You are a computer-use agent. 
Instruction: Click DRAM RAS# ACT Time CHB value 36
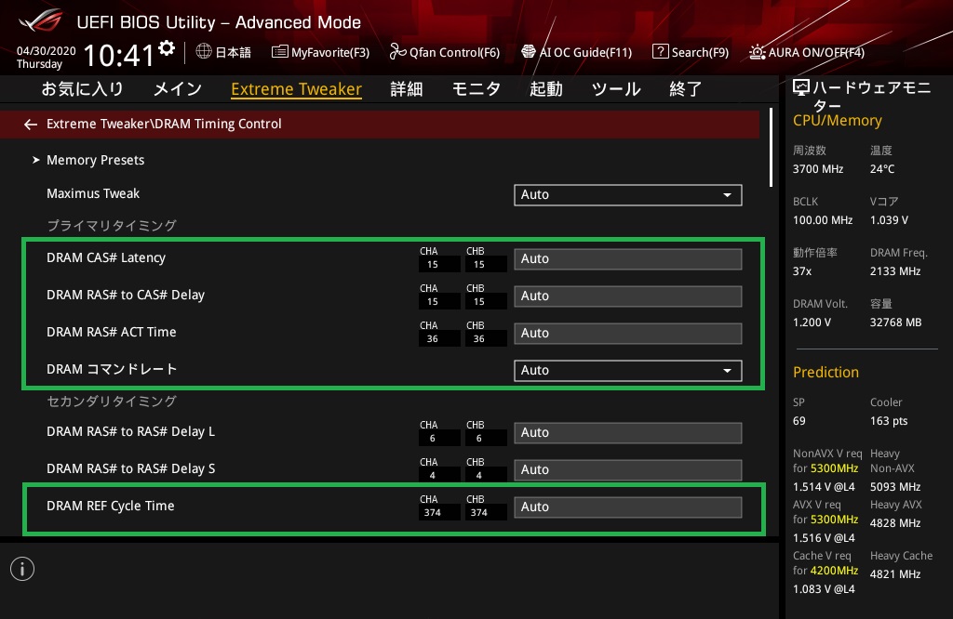pyautogui.click(x=479, y=339)
